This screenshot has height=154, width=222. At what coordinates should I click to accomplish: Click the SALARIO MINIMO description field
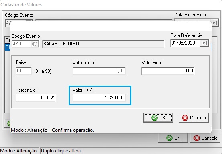pyautogui.click(x=103, y=44)
